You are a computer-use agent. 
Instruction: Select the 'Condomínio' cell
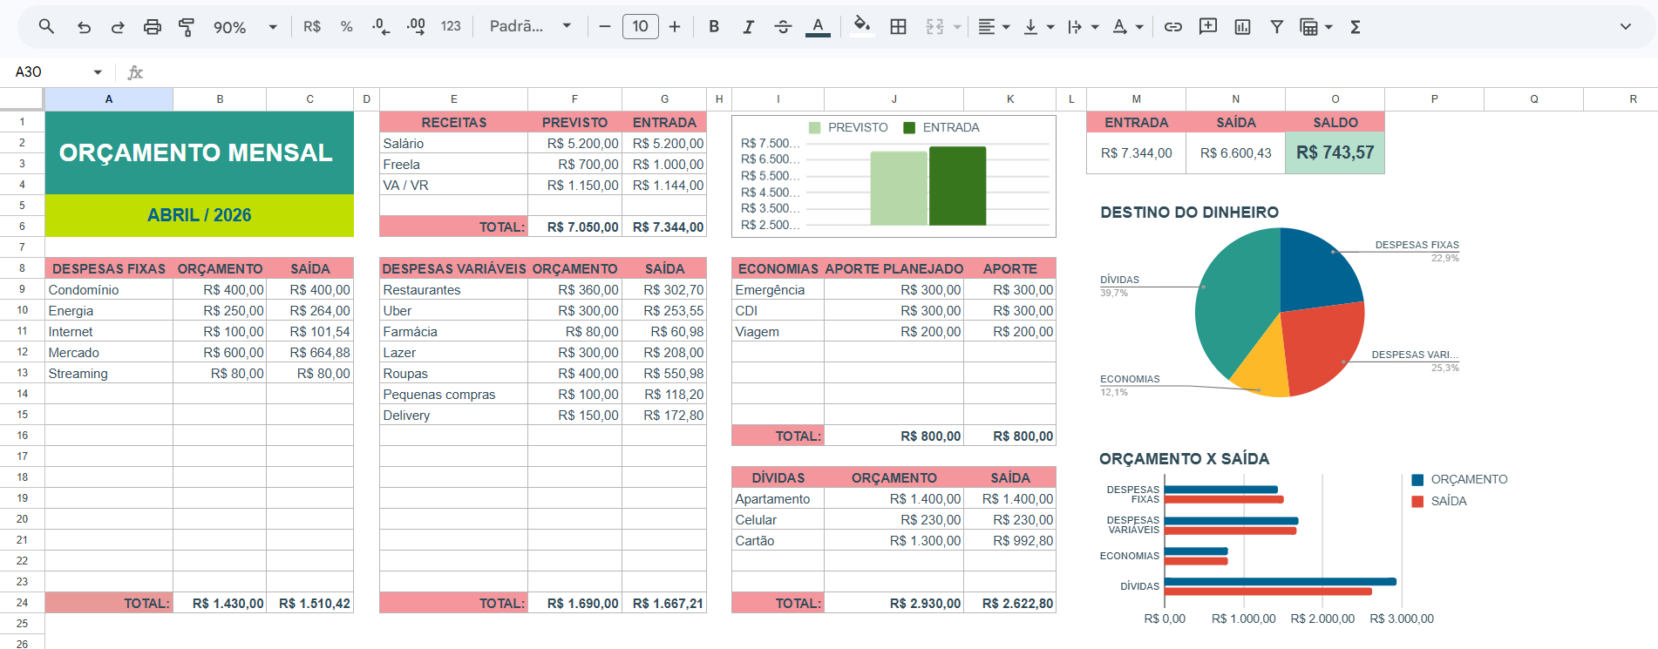(x=109, y=289)
